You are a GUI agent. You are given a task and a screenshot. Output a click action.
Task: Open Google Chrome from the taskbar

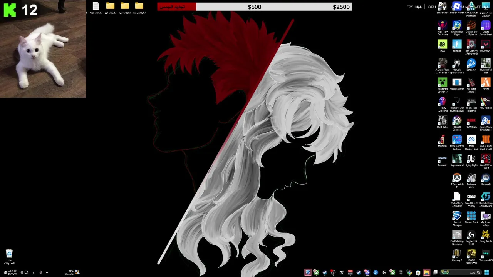coord(409,272)
